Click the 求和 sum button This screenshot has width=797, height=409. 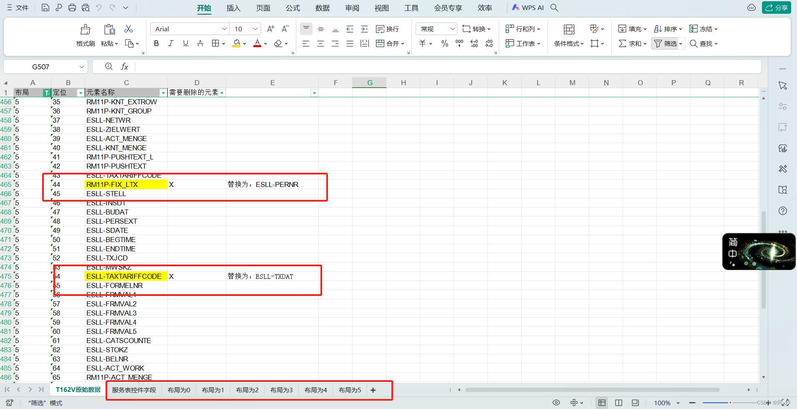tap(632, 43)
